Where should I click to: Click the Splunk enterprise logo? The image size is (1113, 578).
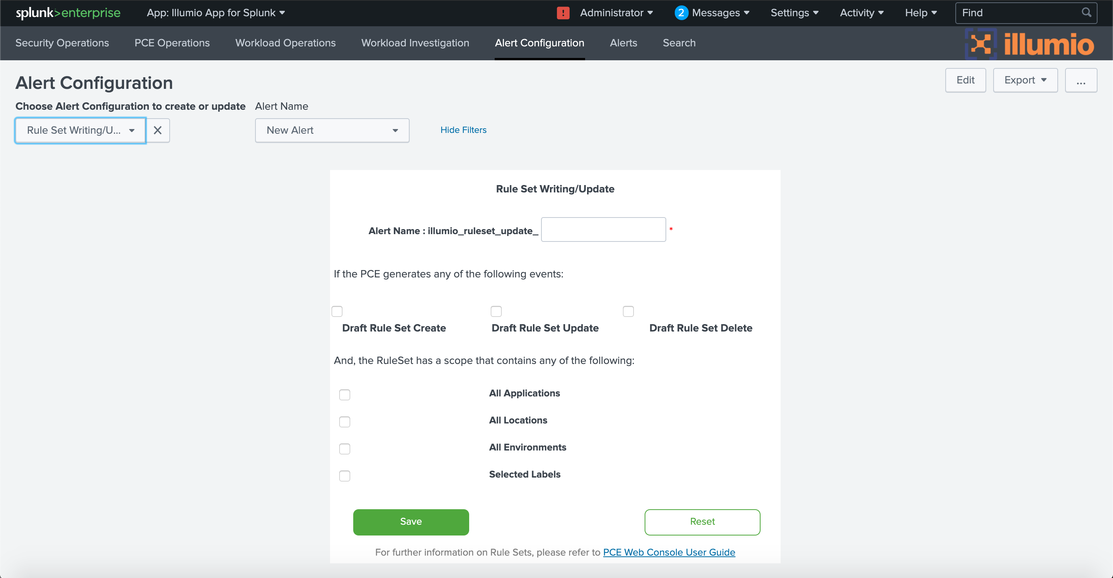pos(68,13)
